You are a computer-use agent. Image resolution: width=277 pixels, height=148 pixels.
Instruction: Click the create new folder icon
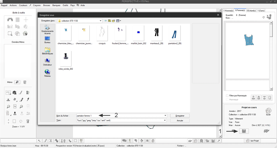coord(114,21)
